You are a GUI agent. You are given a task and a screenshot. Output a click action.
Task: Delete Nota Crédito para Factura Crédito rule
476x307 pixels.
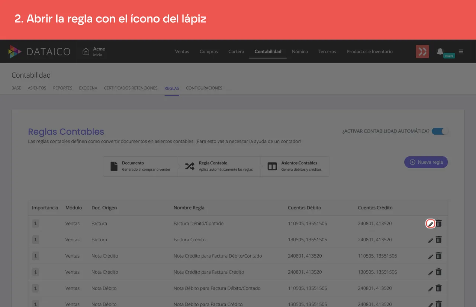pyautogui.click(x=439, y=272)
